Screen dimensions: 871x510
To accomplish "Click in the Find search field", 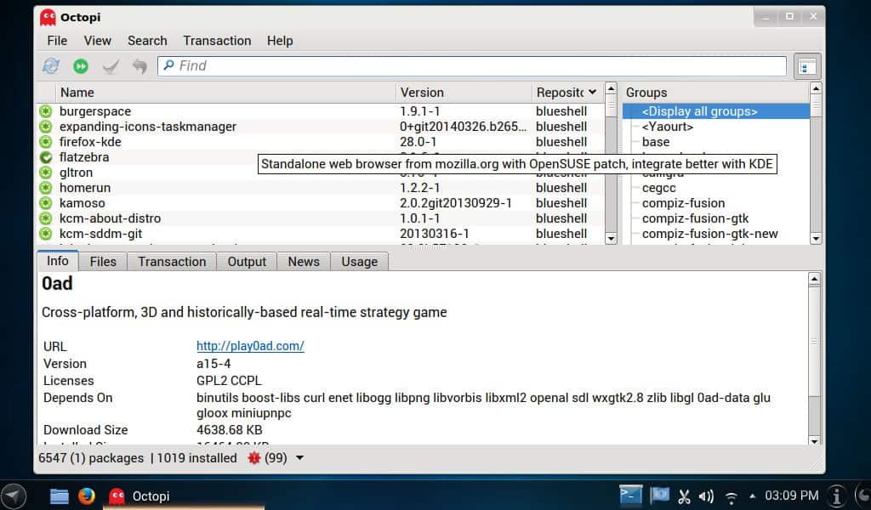I will click(472, 66).
